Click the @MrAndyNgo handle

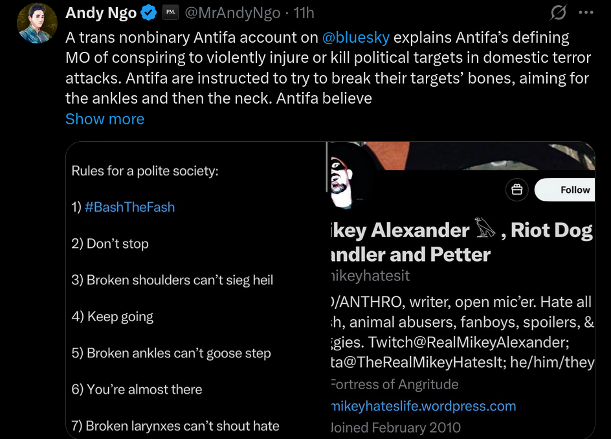pyautogui.click(x=232, y=12)
